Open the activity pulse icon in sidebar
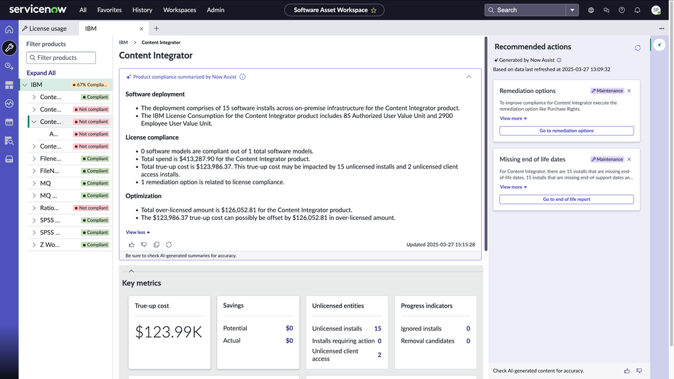The width and height of the screenshot is (674, 379). coord(9,104)
